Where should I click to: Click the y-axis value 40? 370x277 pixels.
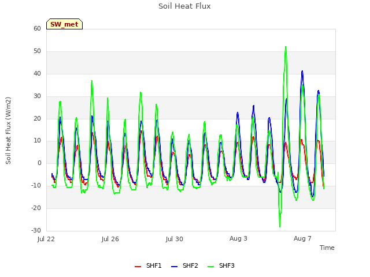[37, 74]
